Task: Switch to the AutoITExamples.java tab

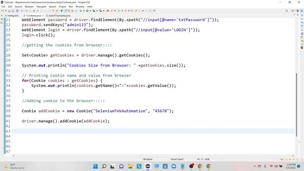Action: coord(58,16)
